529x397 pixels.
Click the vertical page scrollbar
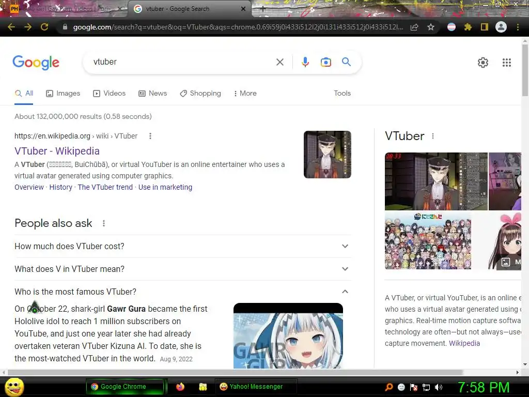point(525,69)
